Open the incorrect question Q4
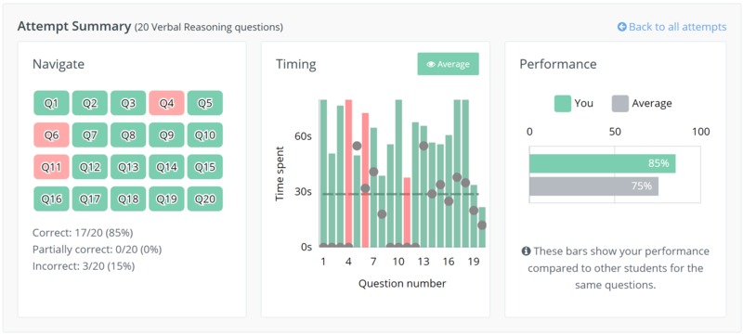The height and width of the screenshot is (334, 743). (166, 103)
